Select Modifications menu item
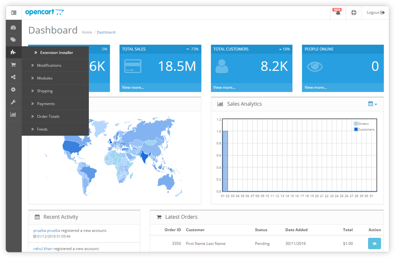This screenshot has width=395, height=258. pos(55,65)
